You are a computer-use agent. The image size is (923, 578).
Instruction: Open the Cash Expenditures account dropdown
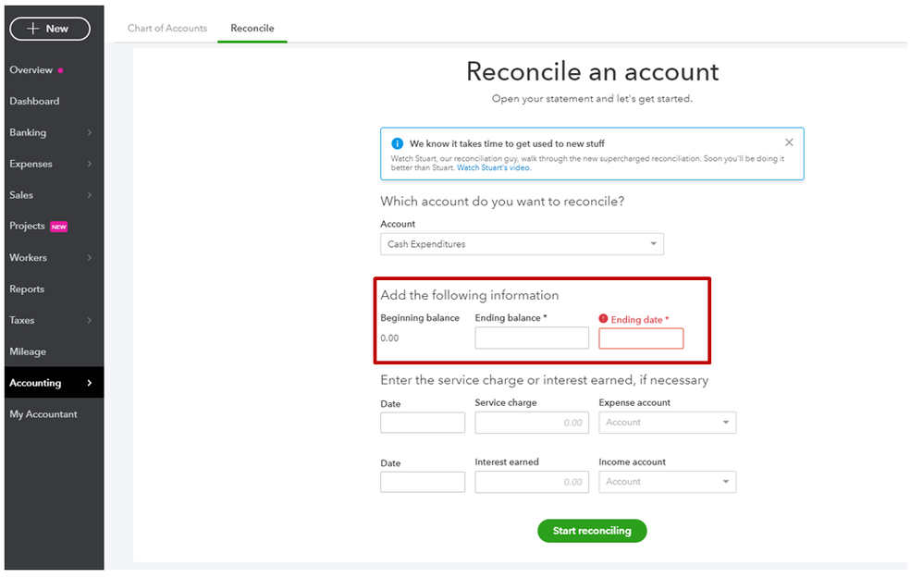pyautogui.click(x=523, y=243)
